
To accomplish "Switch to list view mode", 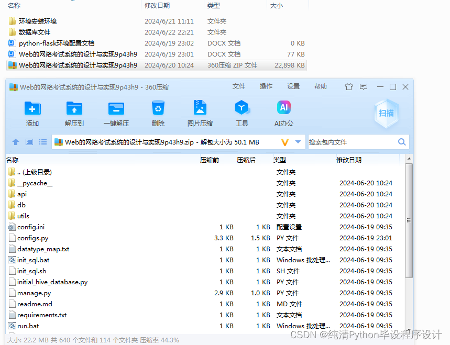I will pyautogui.click(x=42, y=142).
